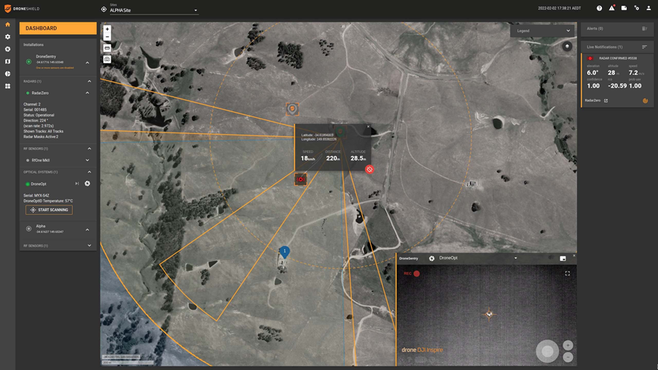658x370 pixels.
Task: Expand video feed to fullscreen
Action: point(568,274)
